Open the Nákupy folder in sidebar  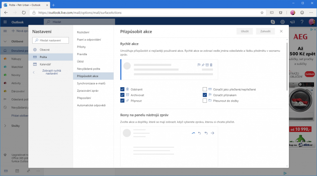16,59
